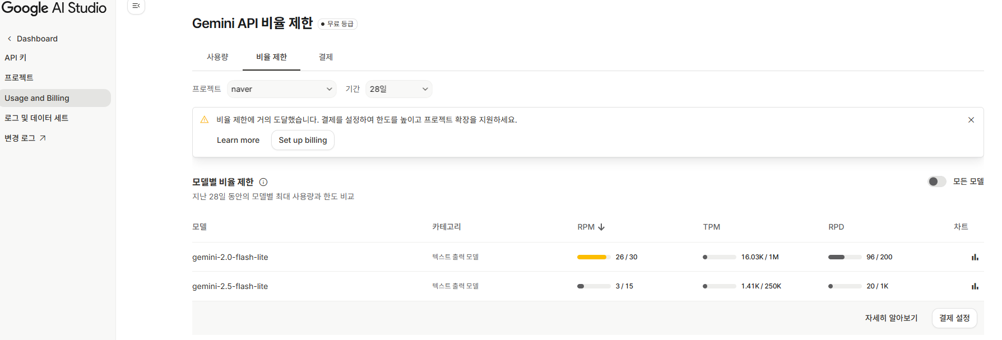Open the 프로젝트 dropdown showing naver
Viewport: 1002px width, 340px height.
pos(281,89)
